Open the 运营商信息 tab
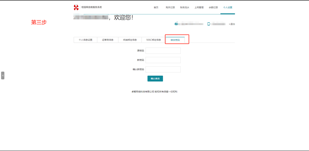Viewport: 309px width, 151px height. 108,40
